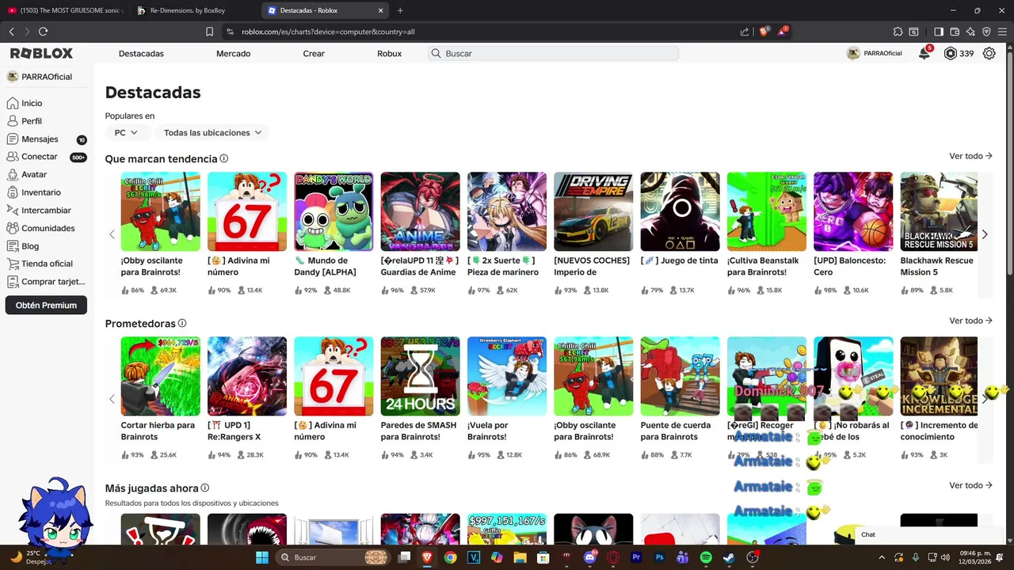Click the info icon beside Prometedoras
The image size is (1014, 570).
(x=182, y=323)
